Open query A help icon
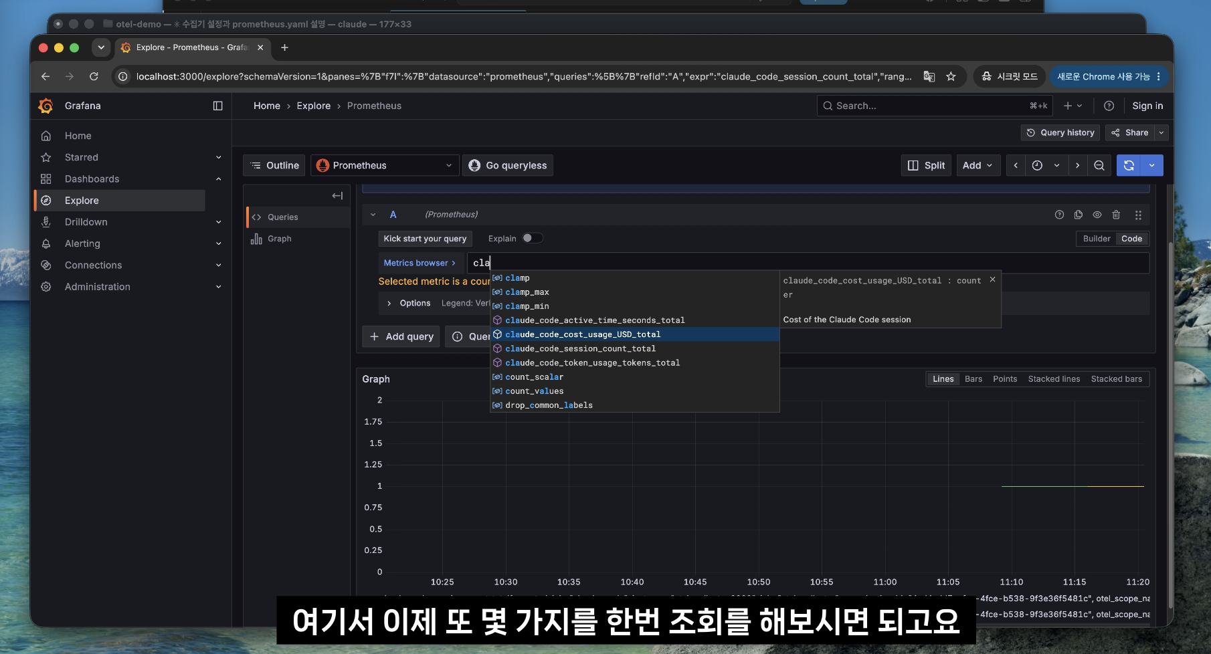 tap(1059, 215)
